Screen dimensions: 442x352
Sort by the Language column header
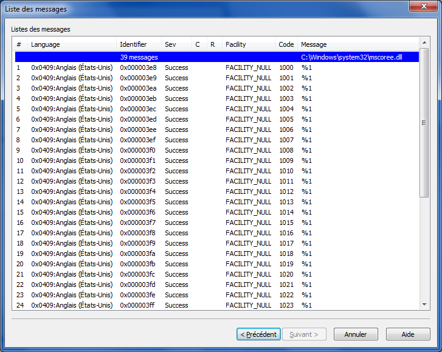point(72,44)
